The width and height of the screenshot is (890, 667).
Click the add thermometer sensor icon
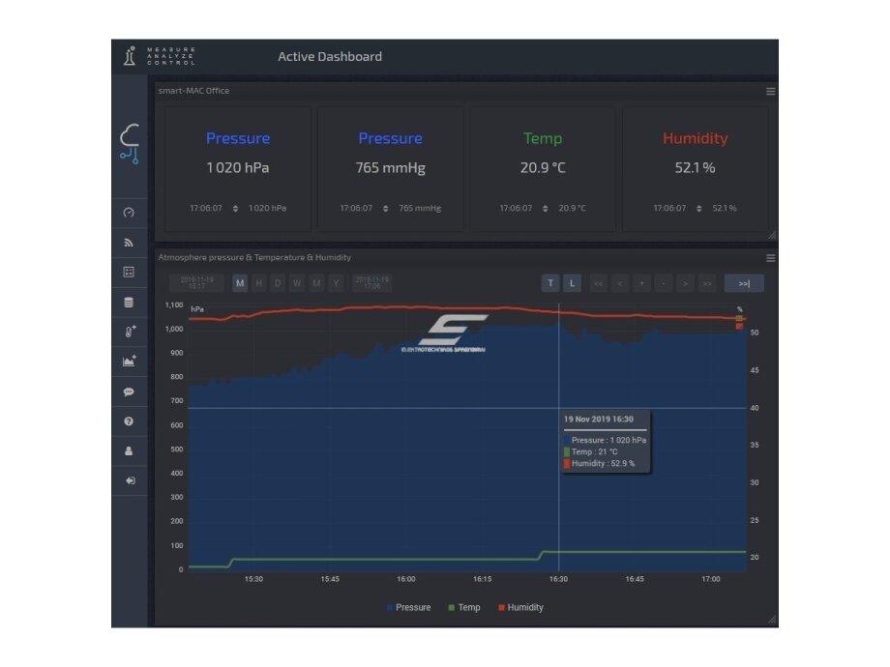130,332
